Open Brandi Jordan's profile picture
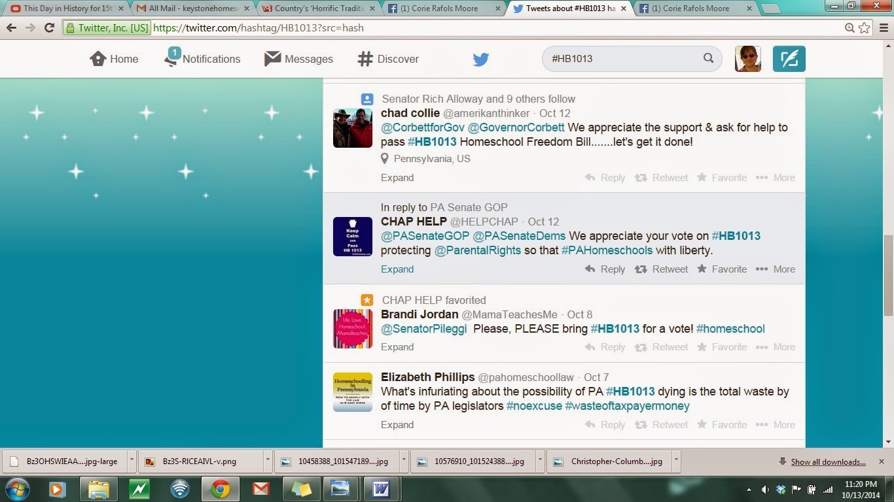Screen dimensions: 894x502 (x=353, y=329)
